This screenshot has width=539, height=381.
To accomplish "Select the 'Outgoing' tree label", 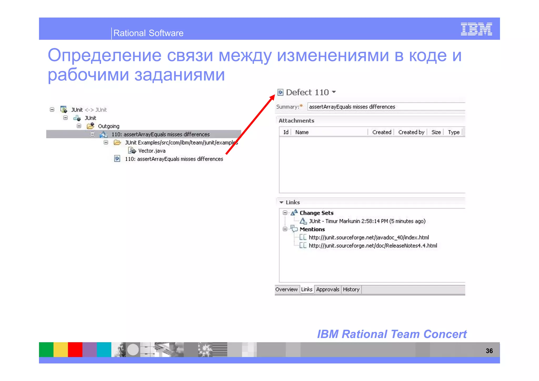I will click(x=108, y=126).
